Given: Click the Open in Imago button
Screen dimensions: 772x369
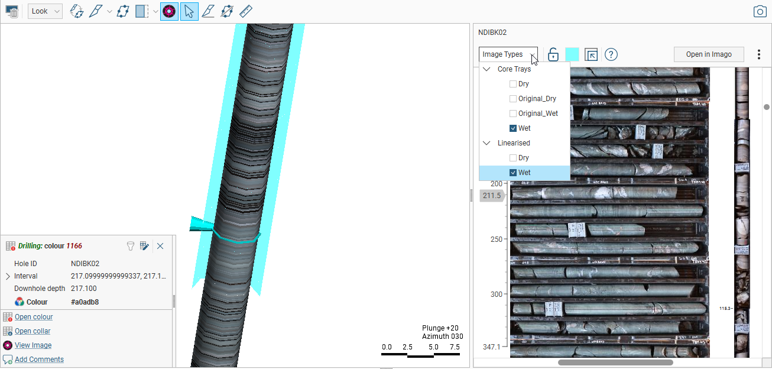Looking at the screenshot, I should [708, 54].
